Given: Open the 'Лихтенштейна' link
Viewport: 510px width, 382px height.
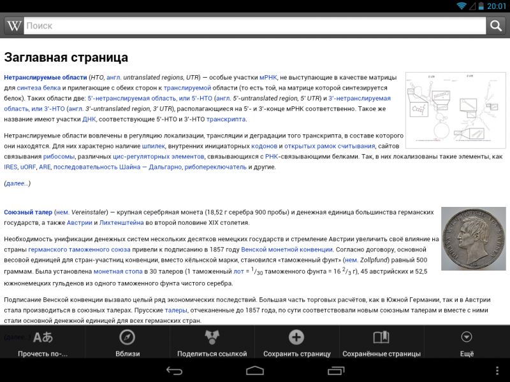Looking at the screenshot, I should tap(124, 222).
